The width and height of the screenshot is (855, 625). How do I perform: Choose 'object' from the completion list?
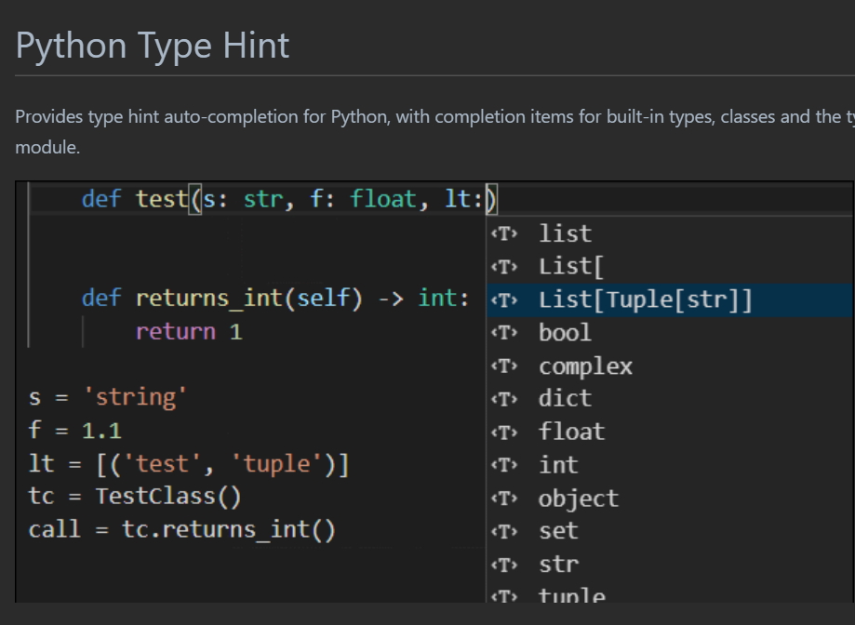577,499
